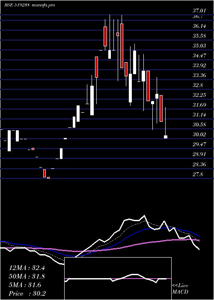
Task: Click the 32.8 price axis label
Action: 198,85
